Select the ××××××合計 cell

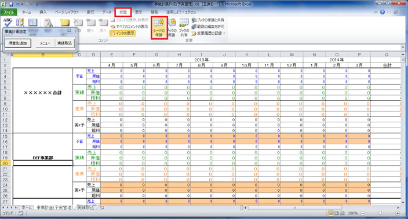(43, 93)
